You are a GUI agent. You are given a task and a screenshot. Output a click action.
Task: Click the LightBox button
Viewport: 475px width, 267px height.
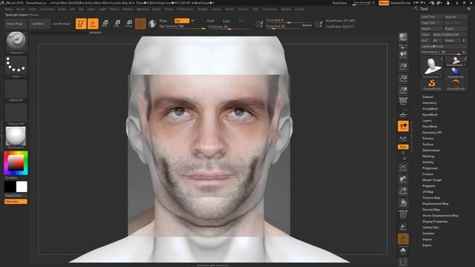(39, 24)
